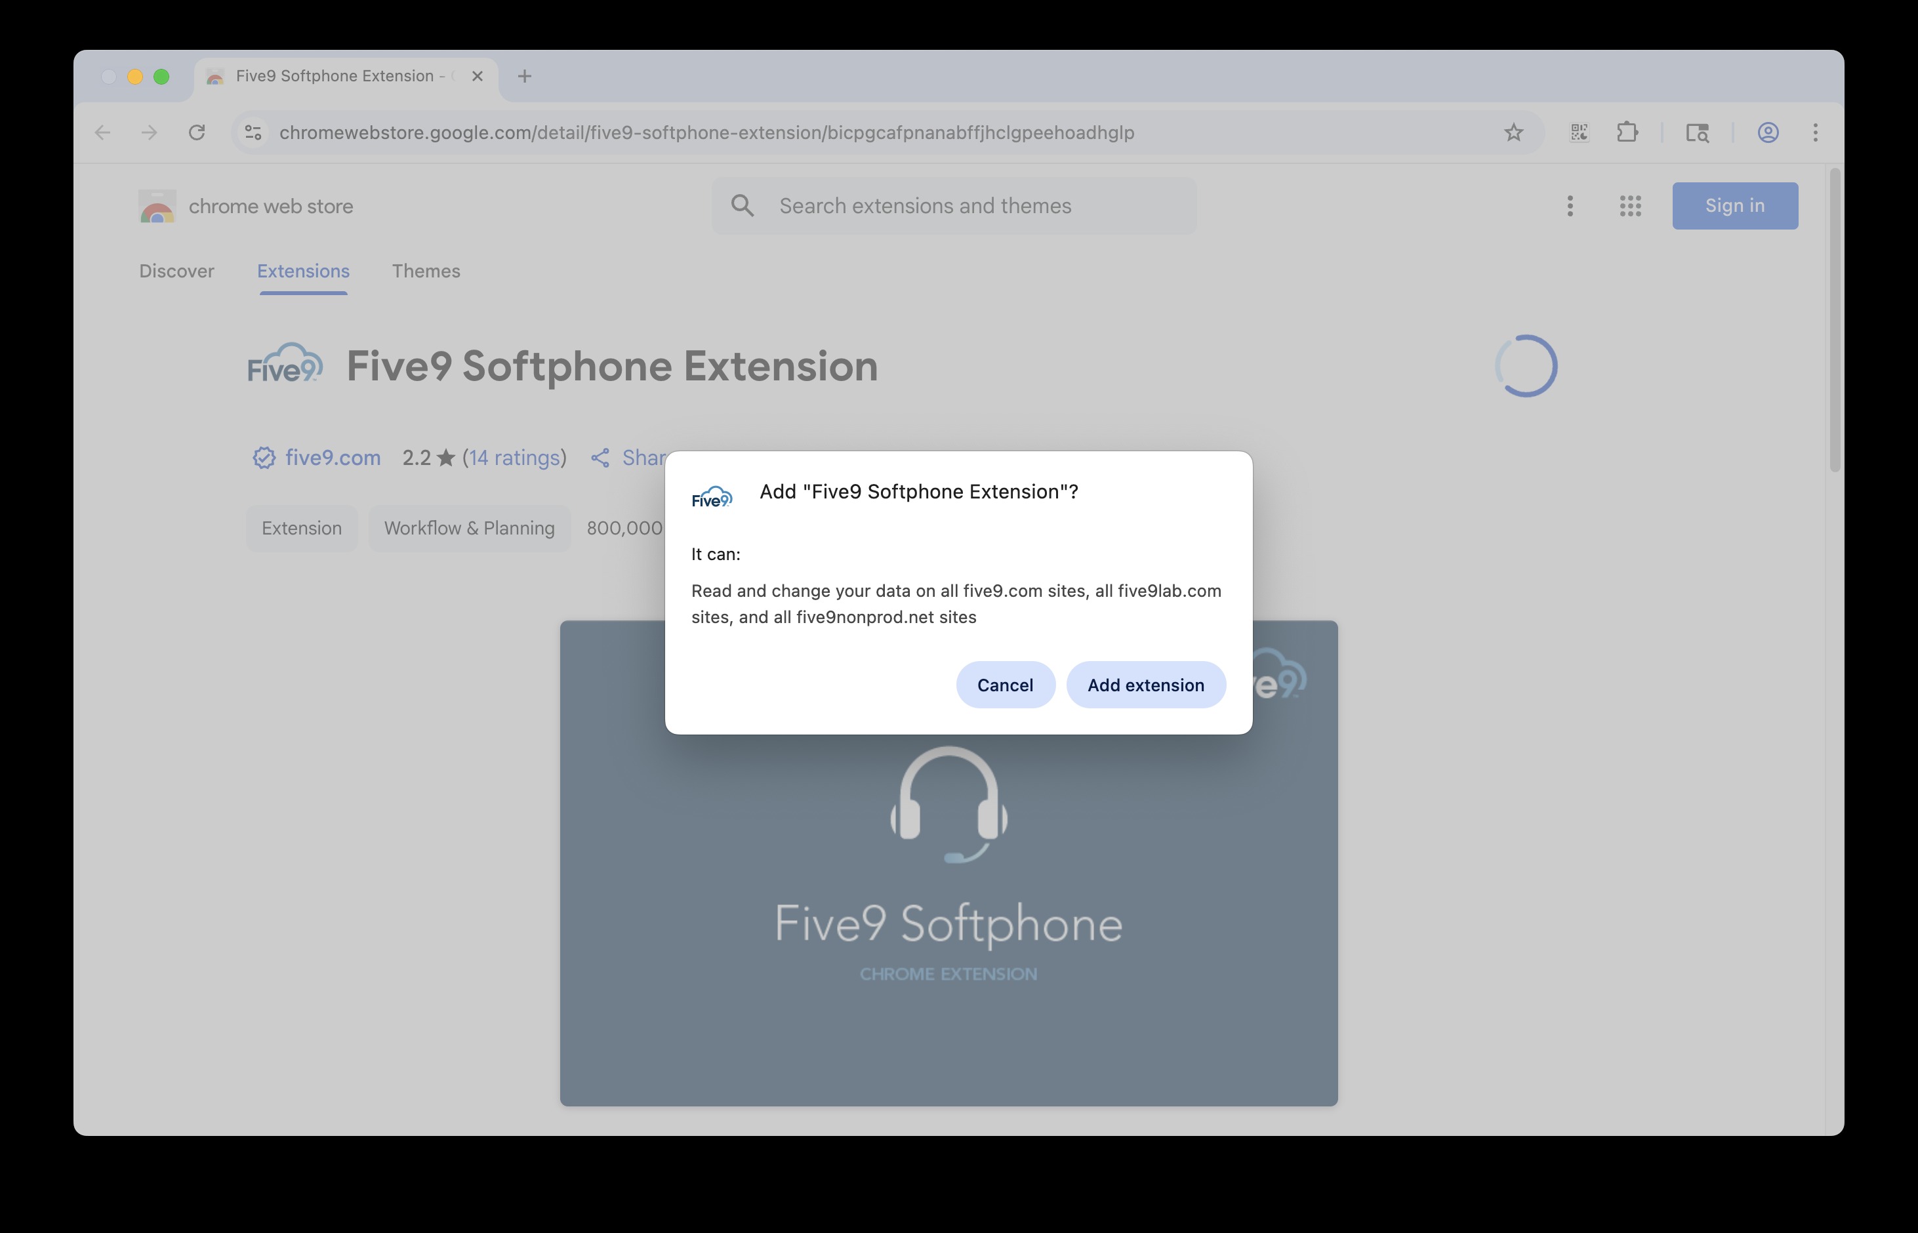Viewport: 1918px width, 1233px height.
Task: Click the page vertical scrollbar
Action: pyautogui.click(x=1835, y=320)
